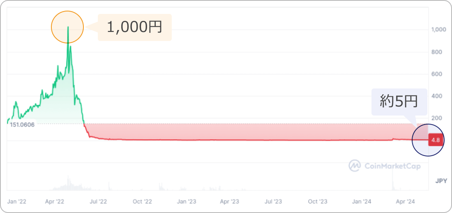
Task: Select the Oct '22 axis label
Action: point(142,202)
